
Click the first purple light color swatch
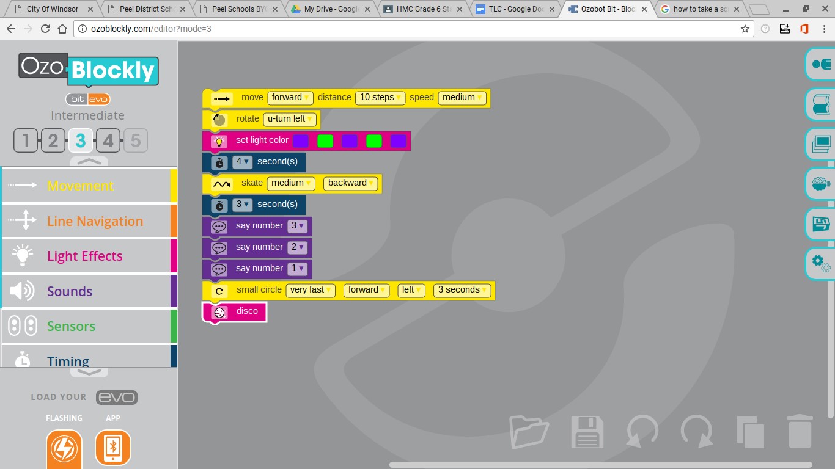click(x=300, y=141)
